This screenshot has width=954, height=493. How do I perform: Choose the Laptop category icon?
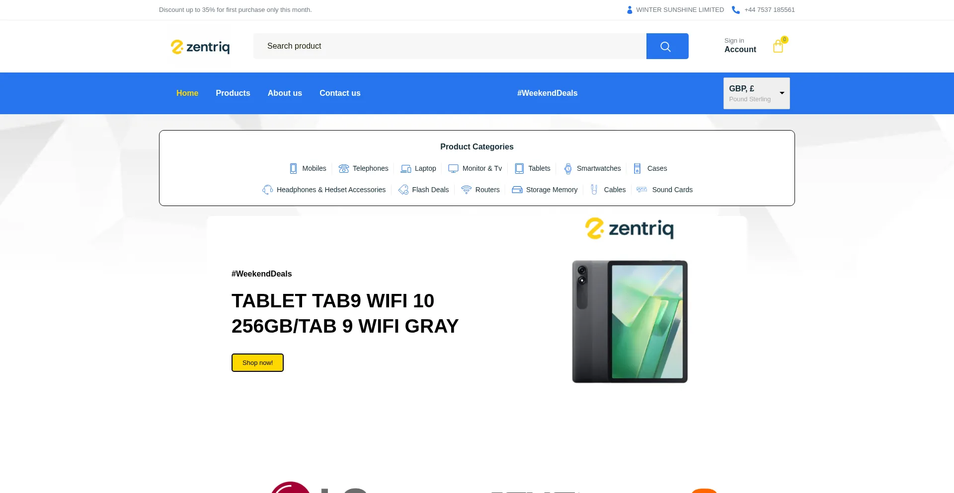[x=406, y=169]
